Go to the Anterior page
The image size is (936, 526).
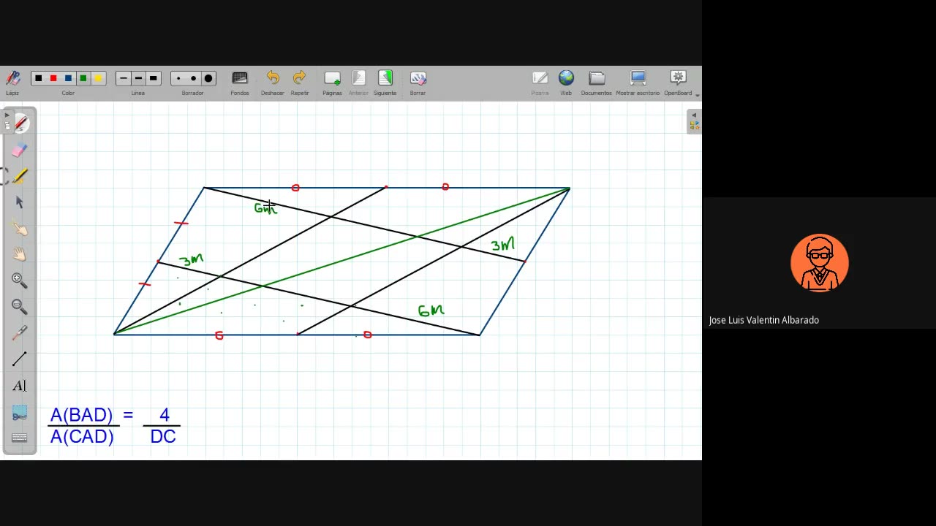[x=358, y=78]
